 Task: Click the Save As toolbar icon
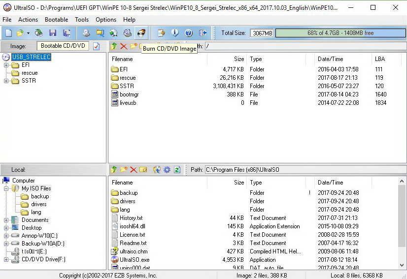tap(67, 33)
